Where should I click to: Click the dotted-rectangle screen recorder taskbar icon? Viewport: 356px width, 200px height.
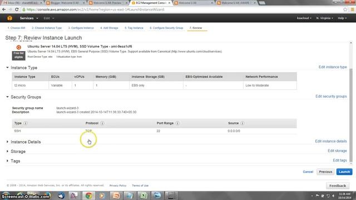coord(171,195)
